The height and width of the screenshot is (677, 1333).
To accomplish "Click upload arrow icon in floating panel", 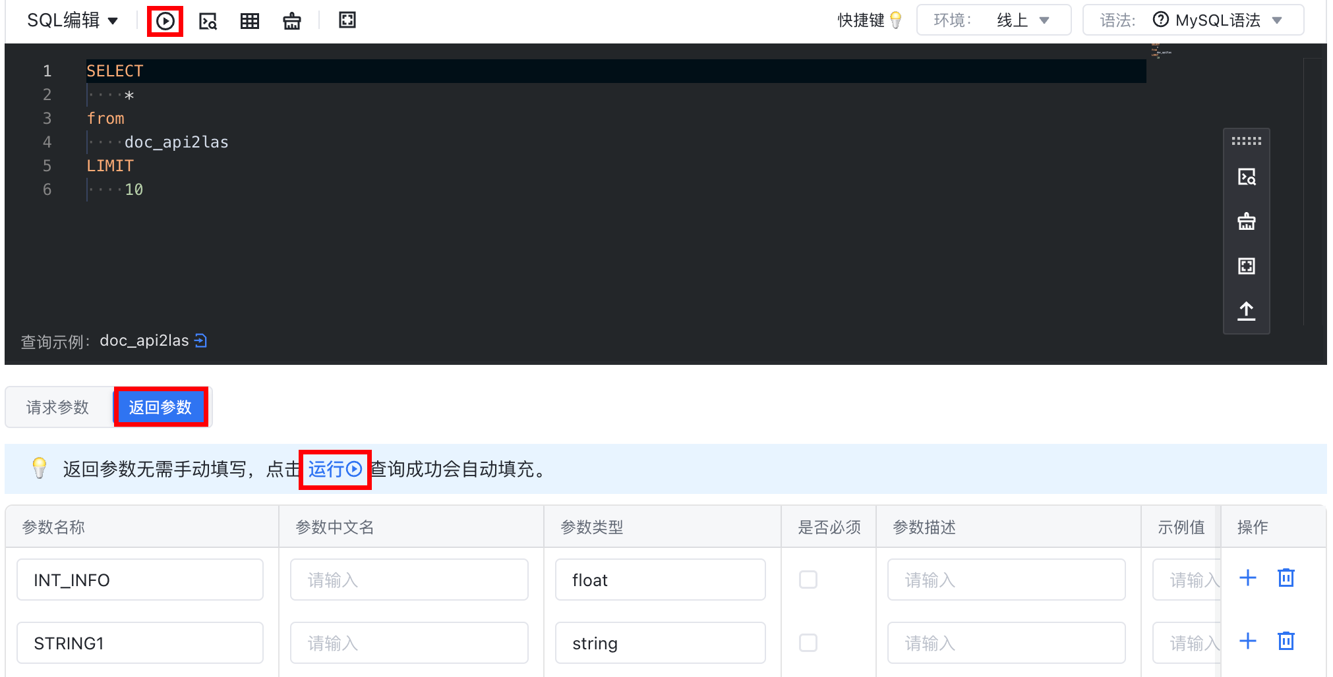I will 1247,311.
